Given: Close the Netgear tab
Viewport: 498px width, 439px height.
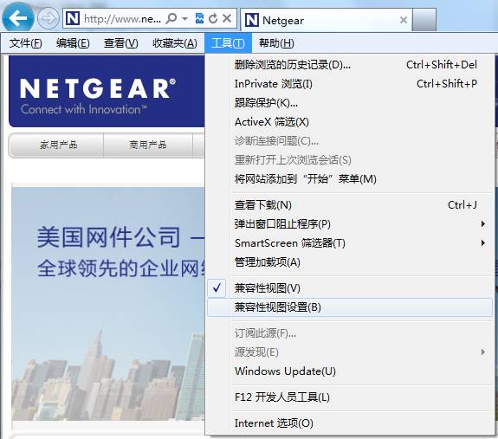Looking at the screenshot, I should point(404,20).
